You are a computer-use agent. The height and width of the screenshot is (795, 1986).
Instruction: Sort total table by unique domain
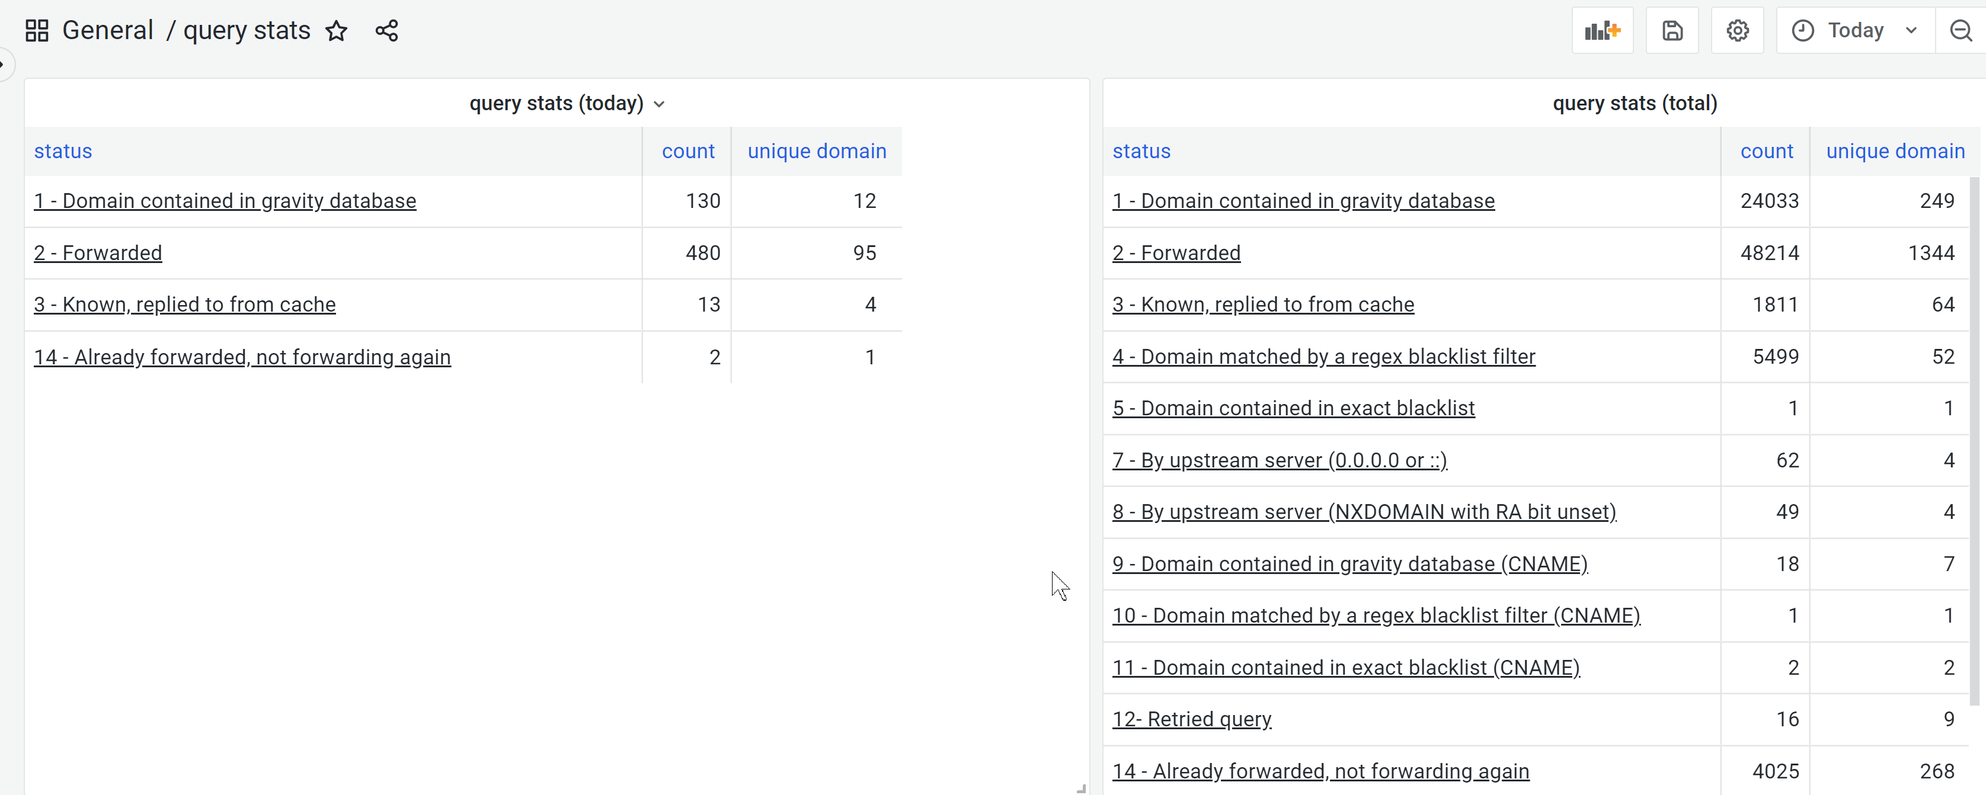(x=1895, y=152)
